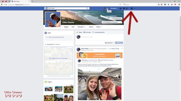Click Profiel bewerken button on cover
The image size is (181, 101).
(116, 19)
